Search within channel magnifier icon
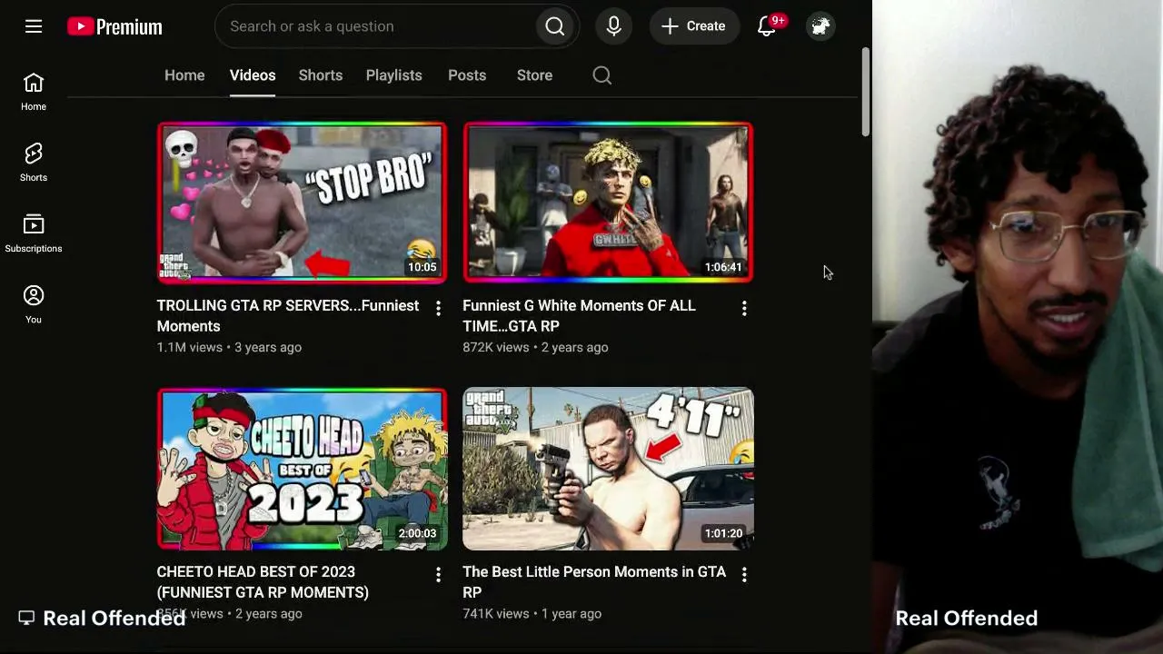 [x=602, y=75]
